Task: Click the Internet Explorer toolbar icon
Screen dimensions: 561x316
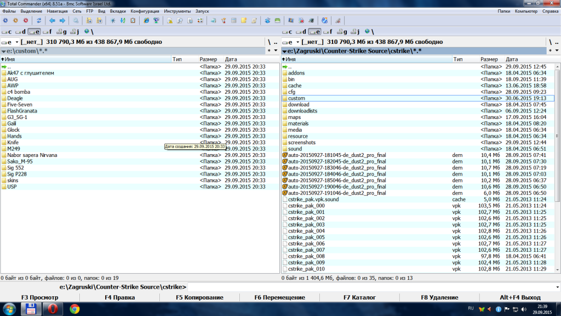Action: click(x=146, y=21)
